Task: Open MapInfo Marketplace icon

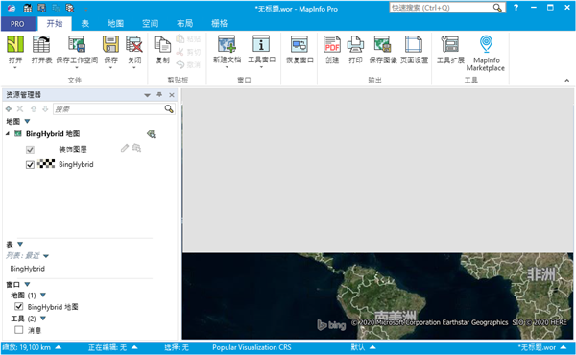Action: 486,44
